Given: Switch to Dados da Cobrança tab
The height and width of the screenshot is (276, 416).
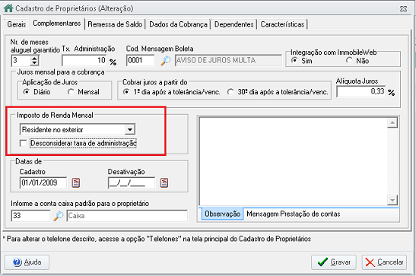Looking at the screenshot, I should click(x=178, y=24).
